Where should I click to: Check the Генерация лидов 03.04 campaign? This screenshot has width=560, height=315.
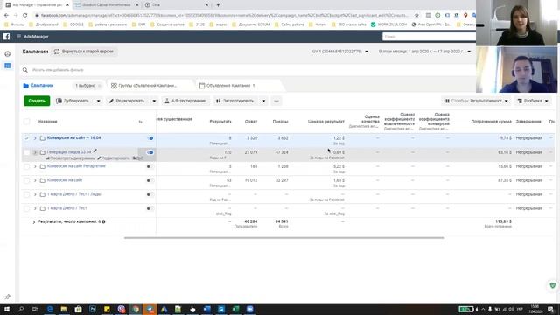27,152
